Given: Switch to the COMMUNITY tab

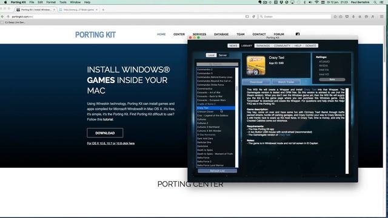Looking at the screenshot, I should click(282, 46).
